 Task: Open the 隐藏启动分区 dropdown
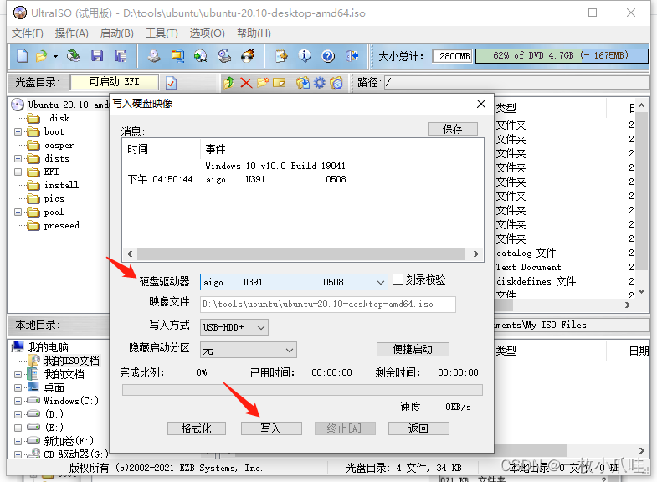click(x=248, y=350)
